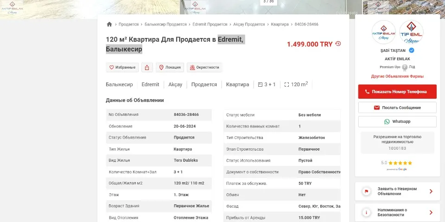Click the price history clock icon
This screenshot has height=222, width=445.
pos(338,44)
